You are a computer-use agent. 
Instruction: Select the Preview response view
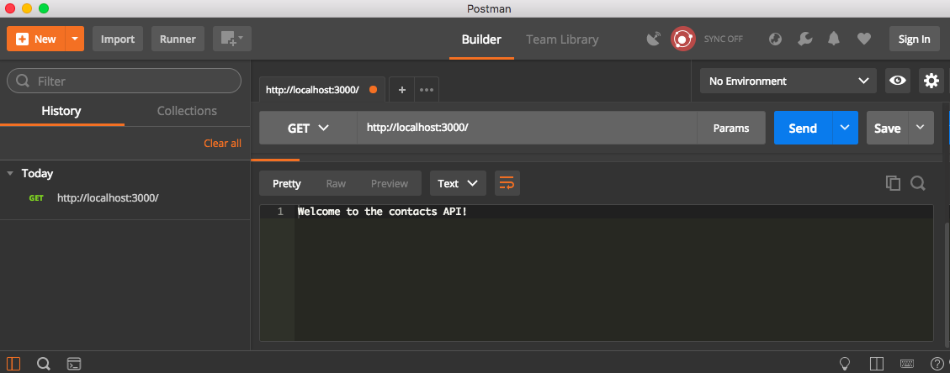(390, 183)
